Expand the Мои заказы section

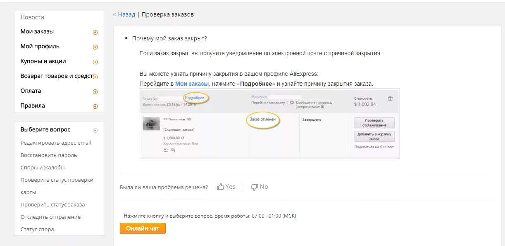(95, 32)
